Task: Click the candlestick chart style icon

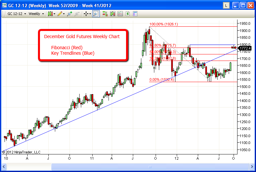Action: click(x=50, y=14)
